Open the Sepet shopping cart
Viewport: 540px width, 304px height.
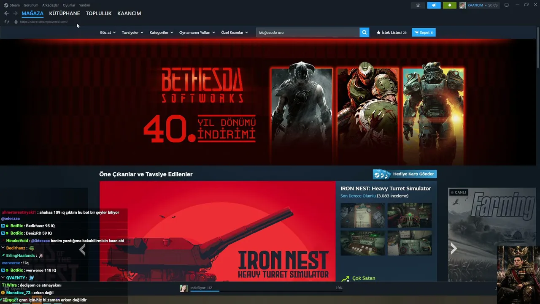coord(424,33)
